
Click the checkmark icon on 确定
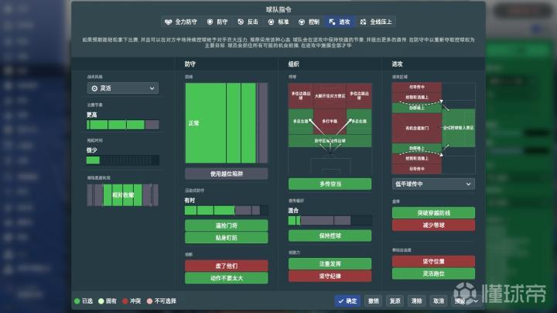point(340,301)
